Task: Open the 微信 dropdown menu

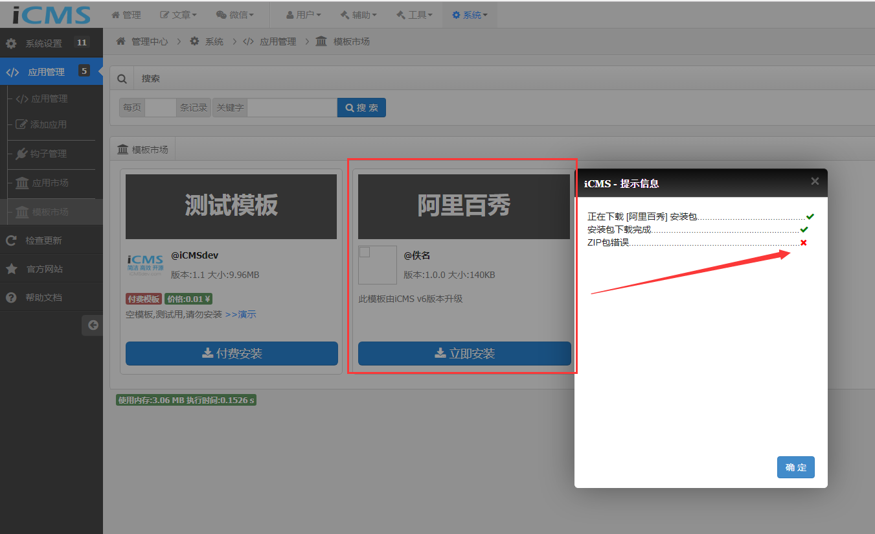Action: (234, 15)
